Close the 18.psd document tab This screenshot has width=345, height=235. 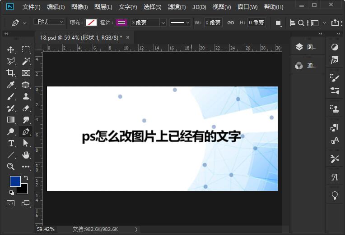128,37
